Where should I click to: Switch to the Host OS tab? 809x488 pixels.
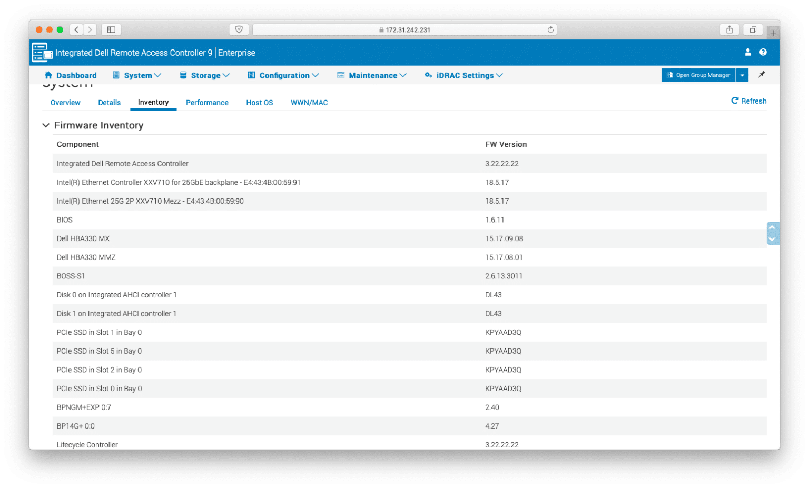coord(260,103)
